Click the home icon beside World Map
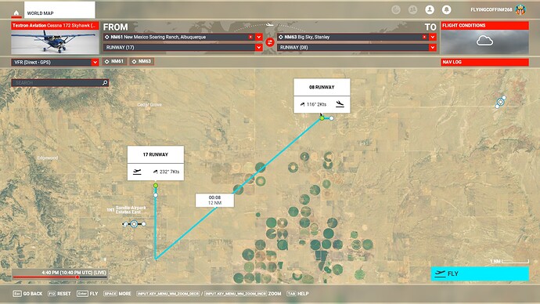Screen dimensions: 540x304 [16, 13]
